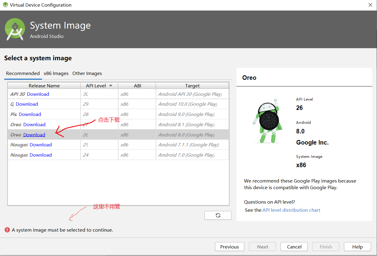Download the Oreo API 27 image
Screen dimensions: 377x256
(34, 124)
